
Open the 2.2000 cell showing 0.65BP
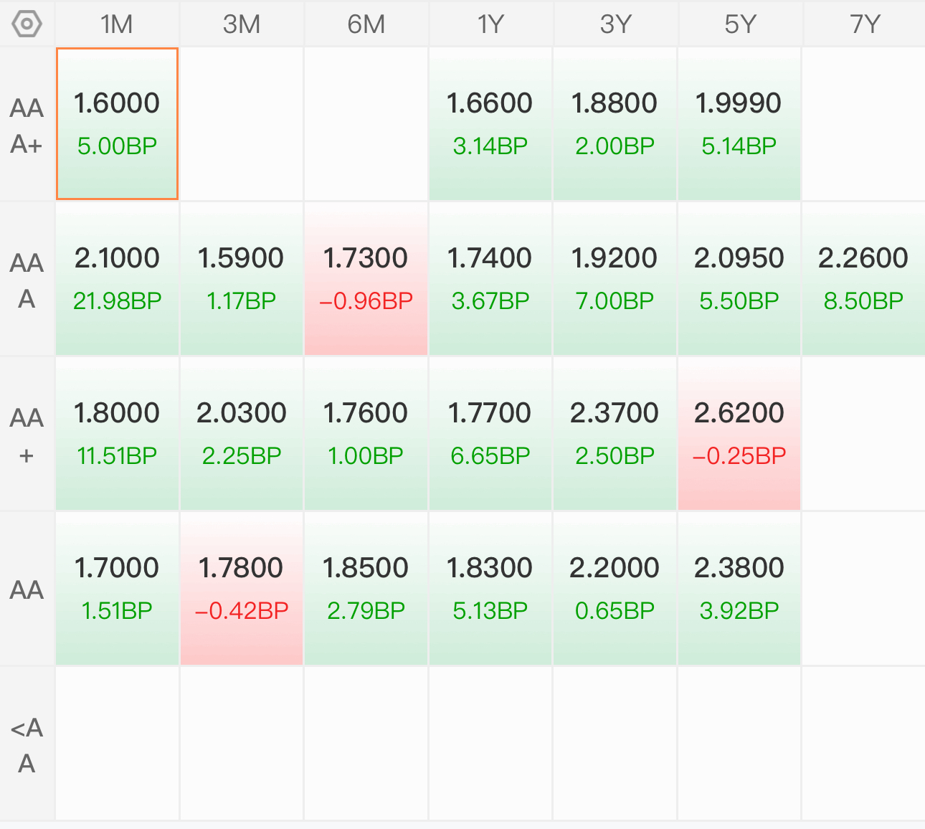615,589
